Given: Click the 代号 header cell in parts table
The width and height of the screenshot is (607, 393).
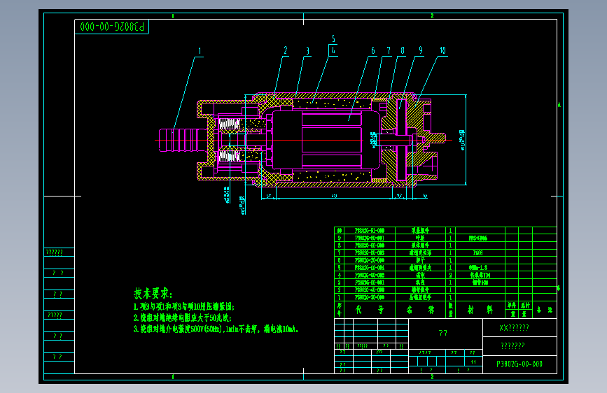Looking at the screenshot, I should (370, 310).
